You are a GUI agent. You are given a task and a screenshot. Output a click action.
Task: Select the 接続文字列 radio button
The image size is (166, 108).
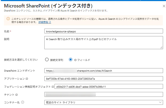click(47, 60)
